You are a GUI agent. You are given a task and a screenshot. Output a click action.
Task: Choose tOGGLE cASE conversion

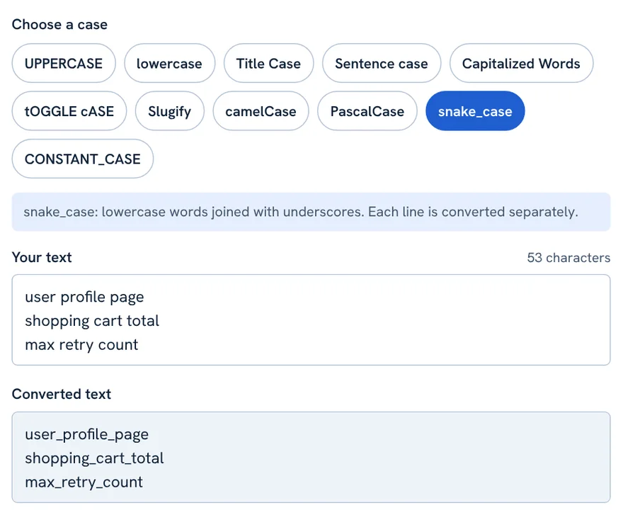point(69,111)
